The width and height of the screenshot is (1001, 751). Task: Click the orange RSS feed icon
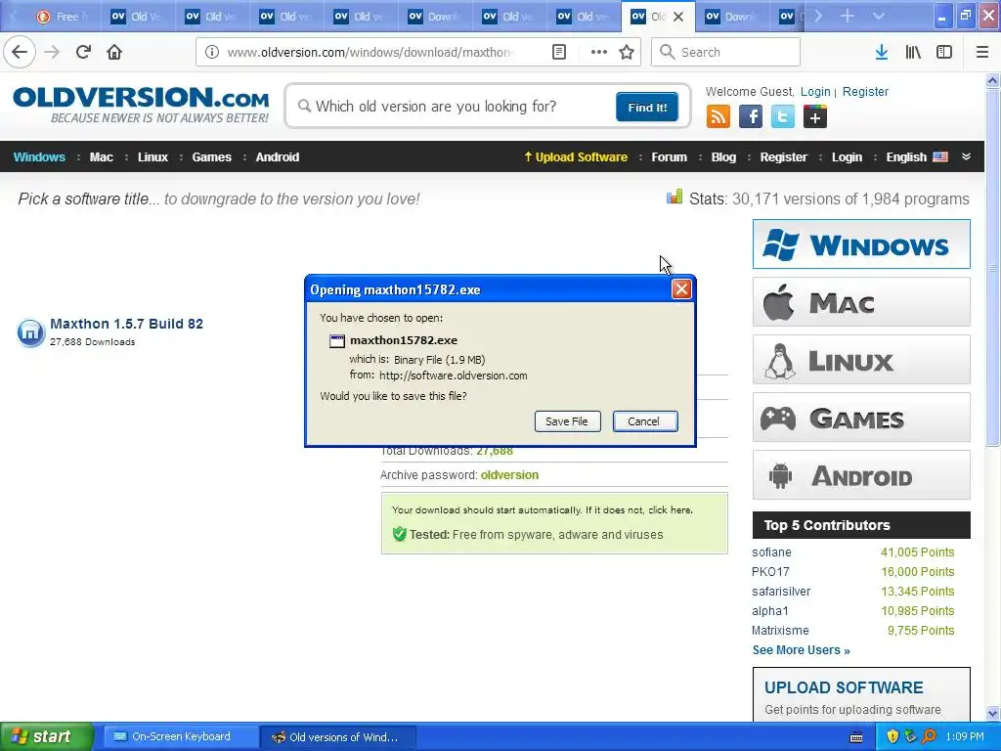(x=718, y=117)
